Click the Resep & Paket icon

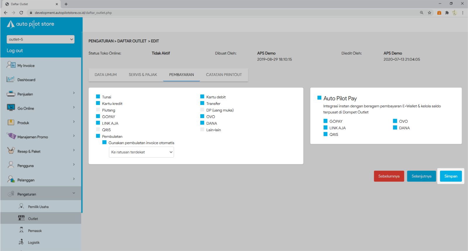(x=11, y=150)
